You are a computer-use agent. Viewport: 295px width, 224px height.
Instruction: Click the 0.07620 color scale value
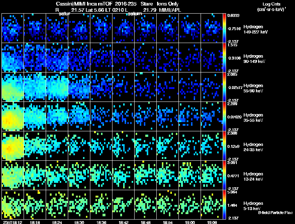[235, 117]
